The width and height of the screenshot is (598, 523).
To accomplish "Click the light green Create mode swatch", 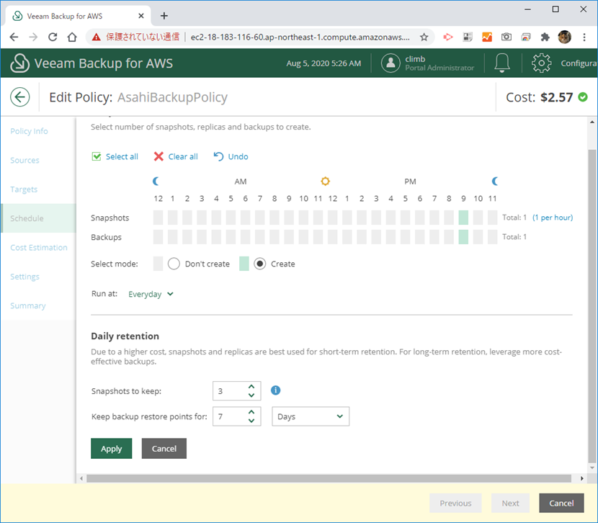I will coord(244,264).
